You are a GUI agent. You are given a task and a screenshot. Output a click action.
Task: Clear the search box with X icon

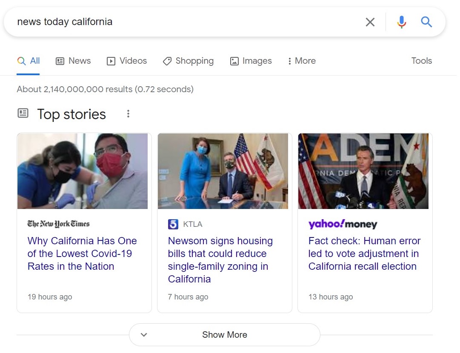370,22
